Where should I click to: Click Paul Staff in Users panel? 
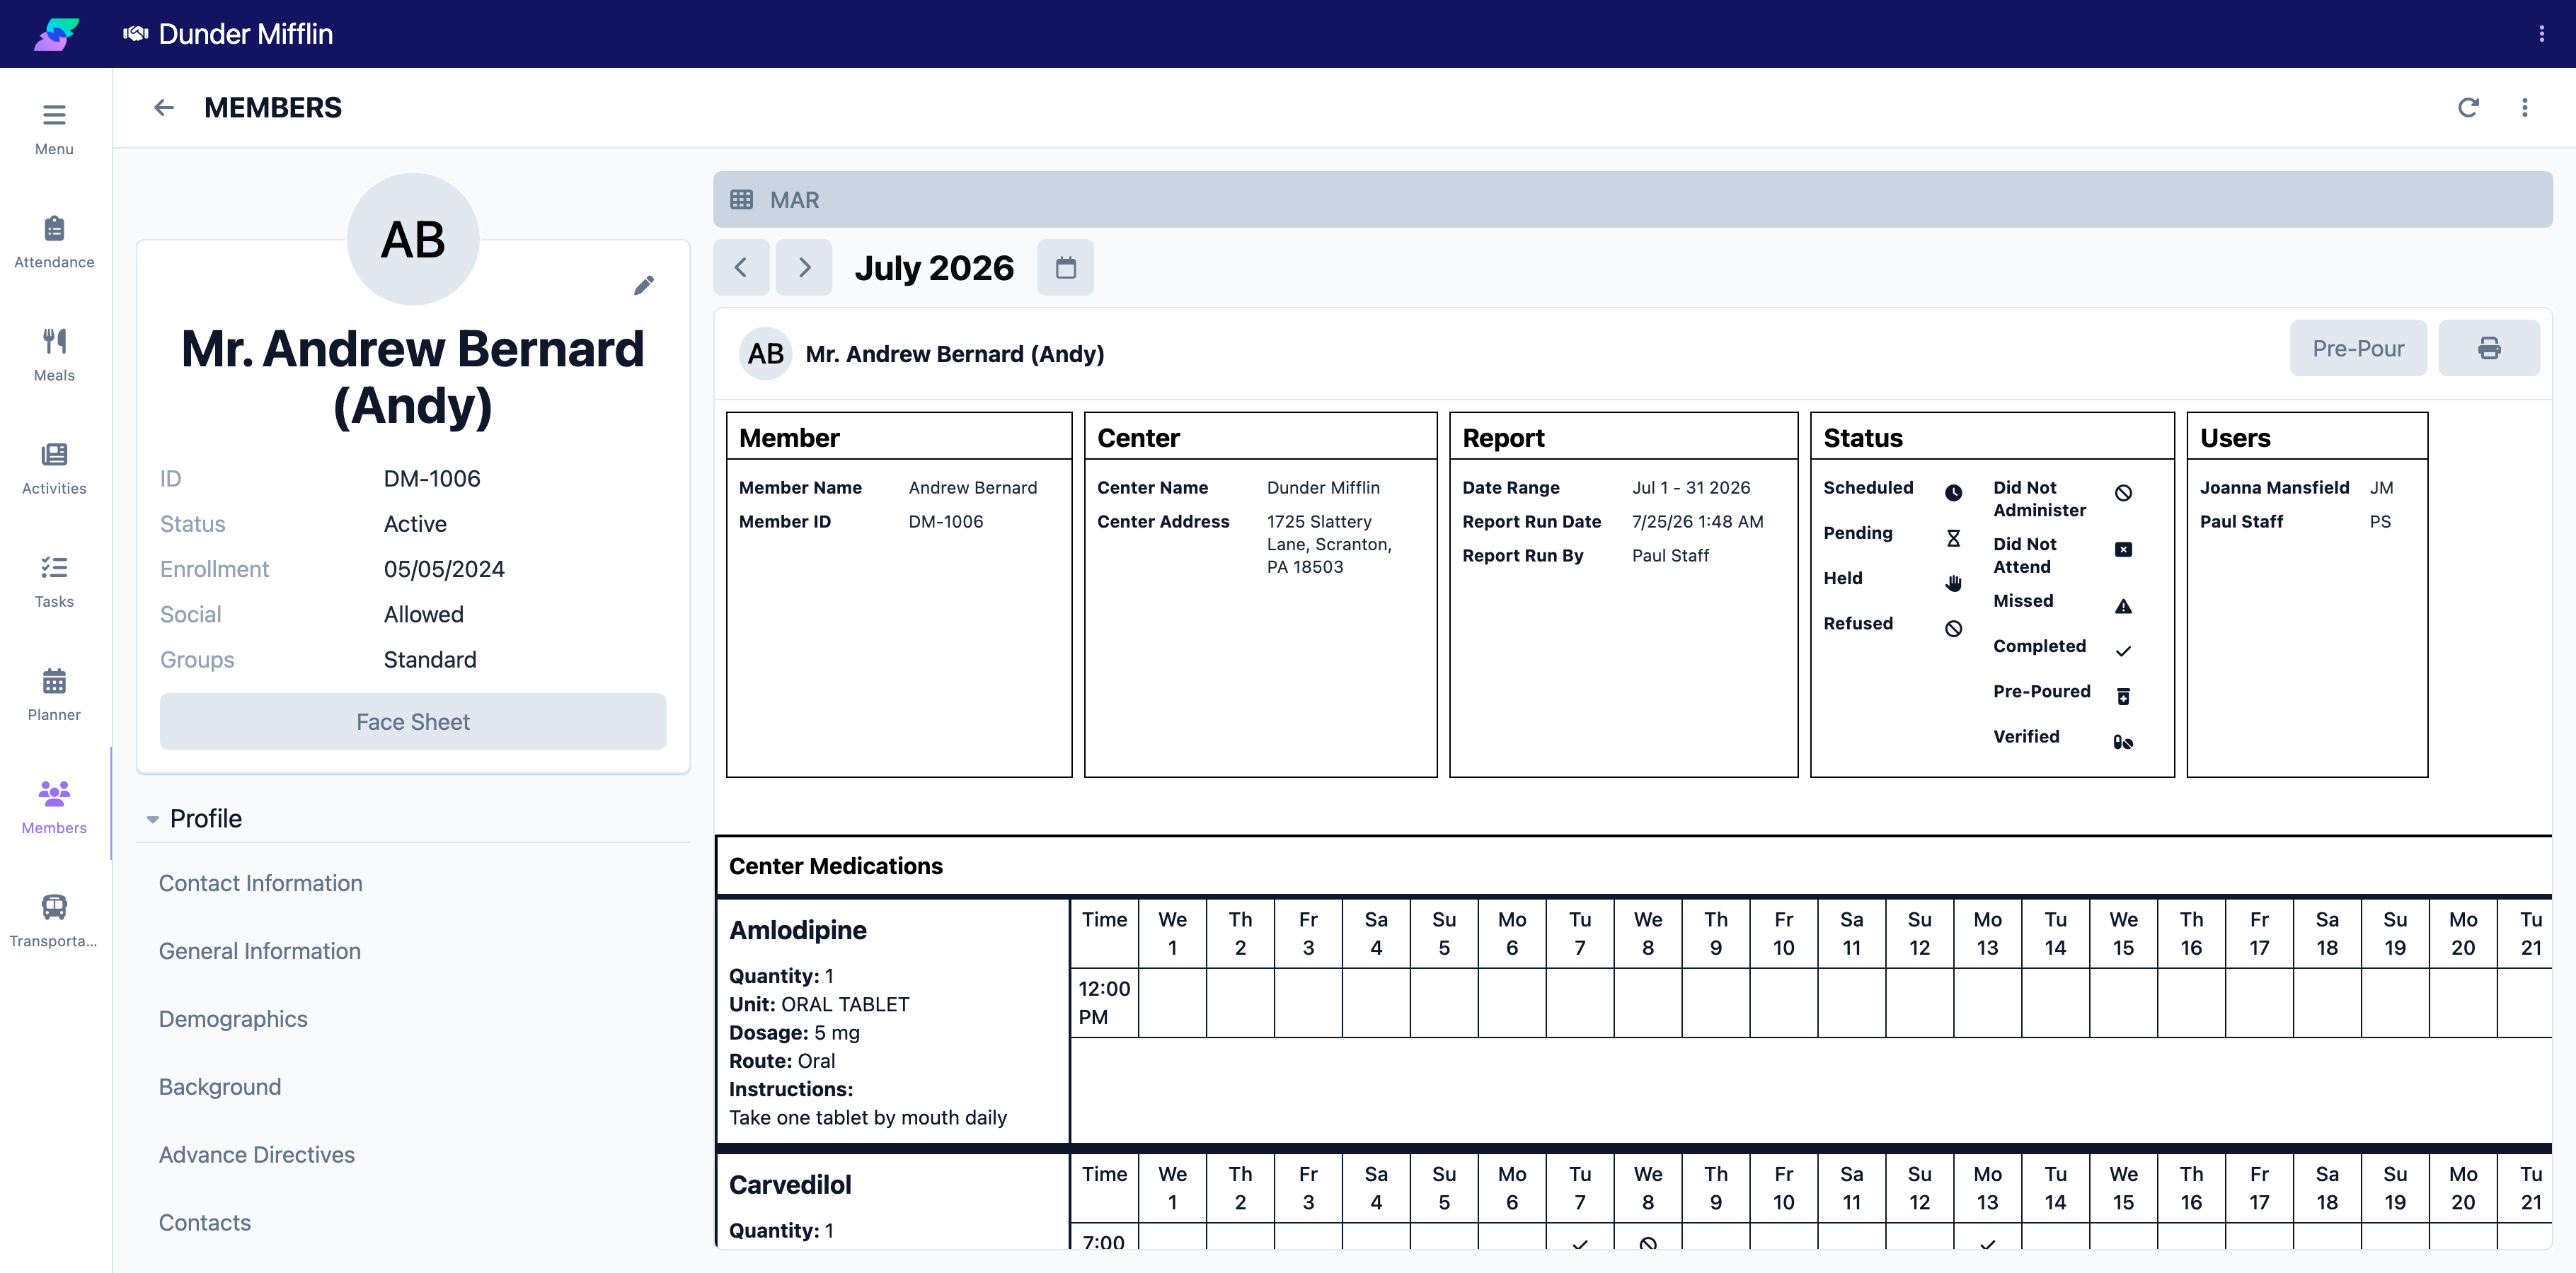coord(2241,522)
